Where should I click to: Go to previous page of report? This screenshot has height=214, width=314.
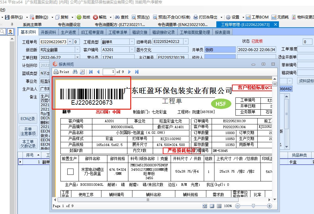click(x=98, y=72)
